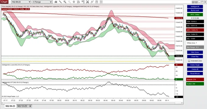Maximize the chart window

point(202,2)
